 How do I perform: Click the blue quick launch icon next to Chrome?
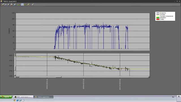18,100
